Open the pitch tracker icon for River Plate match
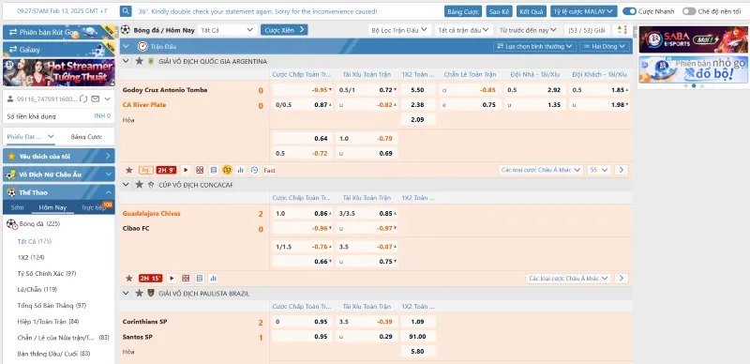This screenshot has width=750, height=364. [200, 170]
